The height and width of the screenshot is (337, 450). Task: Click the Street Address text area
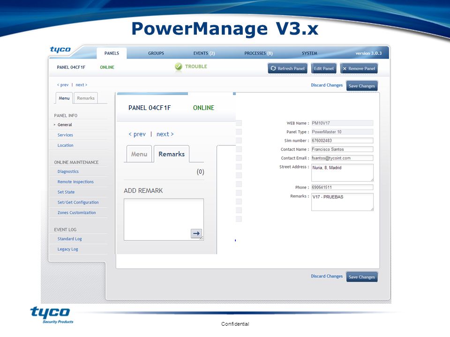[x=342, y=173]
